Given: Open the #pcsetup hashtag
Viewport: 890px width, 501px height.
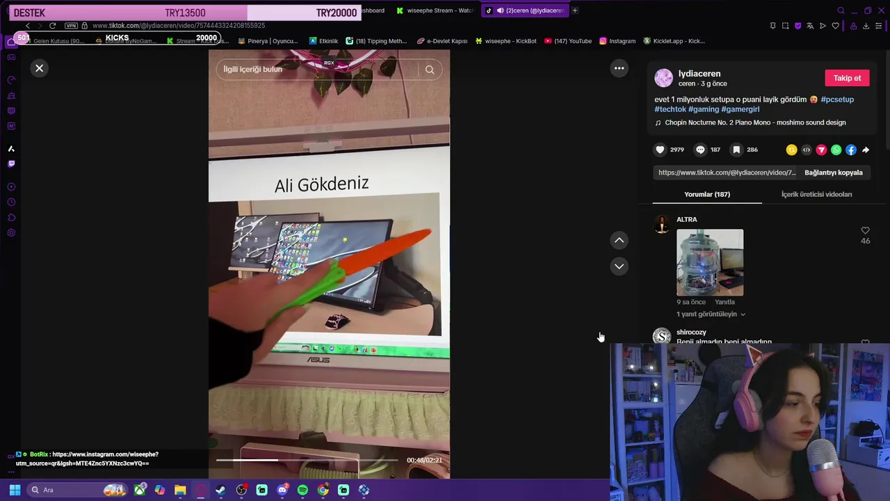Looking at the screenshot, I should click(837, 100).
